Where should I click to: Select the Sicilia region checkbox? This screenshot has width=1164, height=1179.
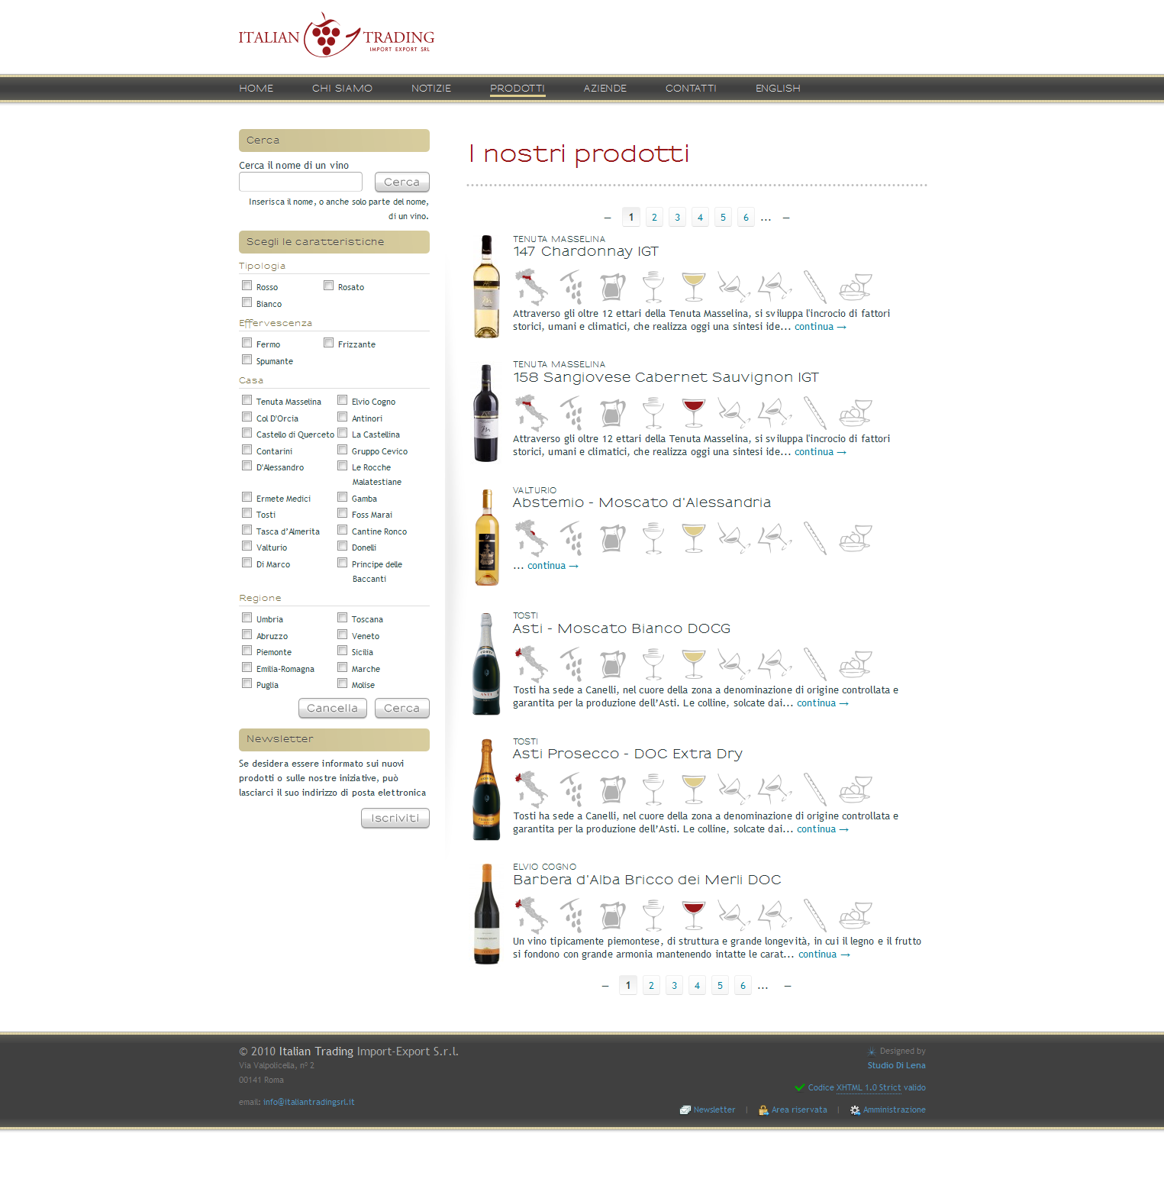342,651
